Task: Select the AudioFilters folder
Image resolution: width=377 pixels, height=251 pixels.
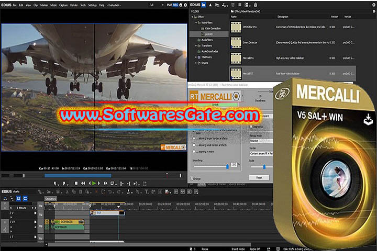Action: 205,40
